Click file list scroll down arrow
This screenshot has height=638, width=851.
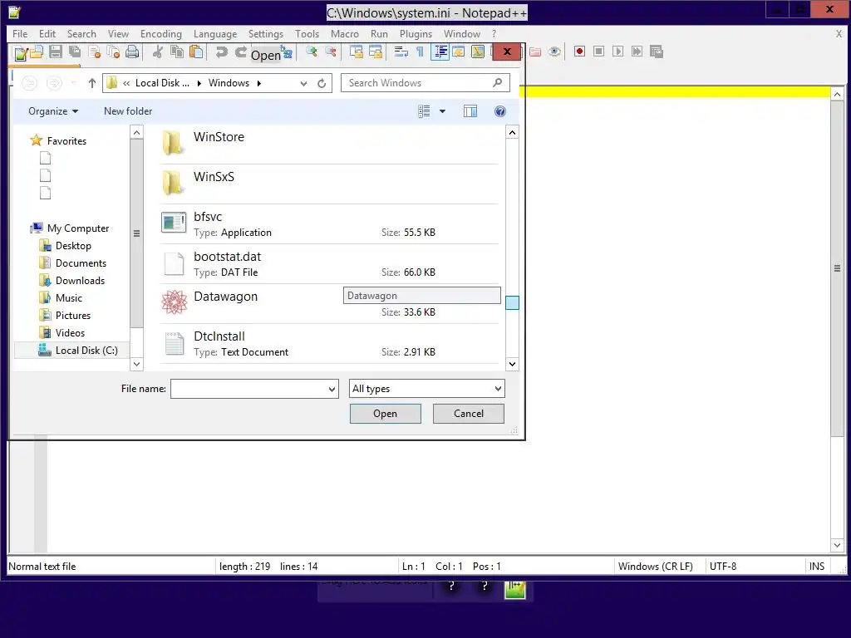(x=512, y=364)
